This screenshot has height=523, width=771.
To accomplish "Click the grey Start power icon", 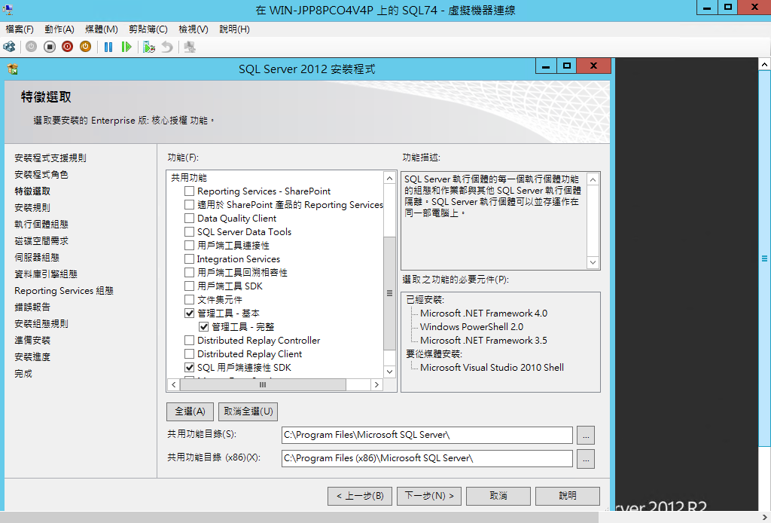I will (32, 47).
